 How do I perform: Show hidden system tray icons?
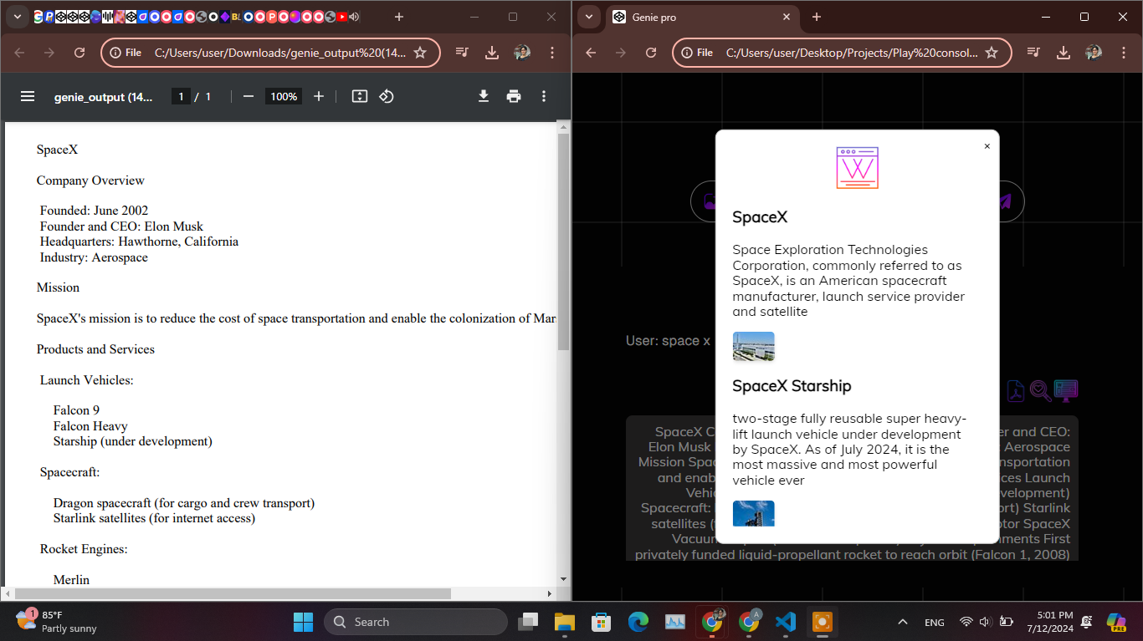pos(903,622)
